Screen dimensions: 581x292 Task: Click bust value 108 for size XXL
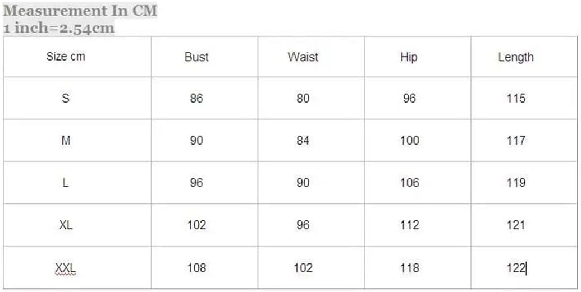(196, 268)
